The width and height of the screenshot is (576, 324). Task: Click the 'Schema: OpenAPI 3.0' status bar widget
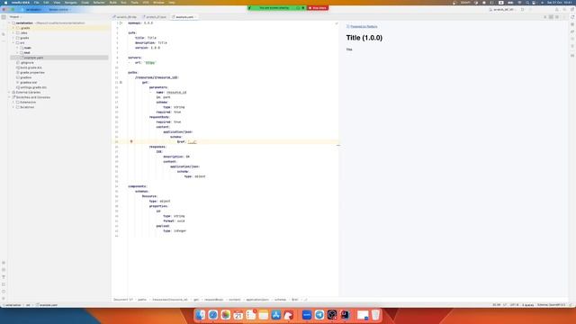(551, 305)
